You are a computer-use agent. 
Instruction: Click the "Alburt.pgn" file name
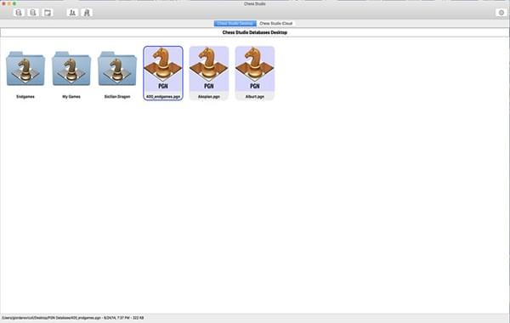[255, 97]
